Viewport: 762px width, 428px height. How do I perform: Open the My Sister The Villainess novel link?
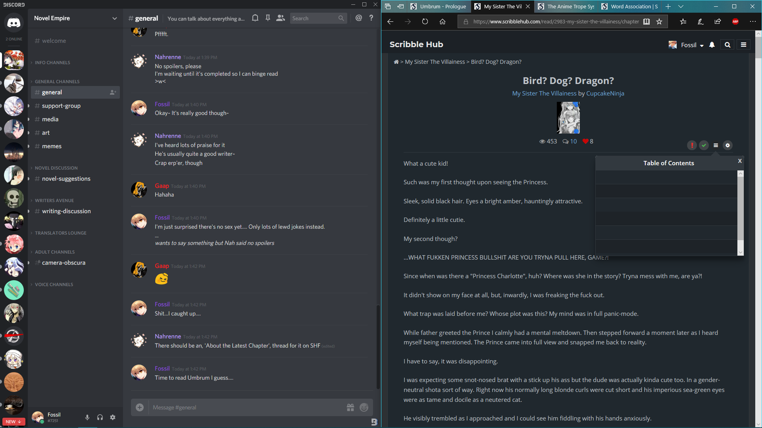point(544,93)
